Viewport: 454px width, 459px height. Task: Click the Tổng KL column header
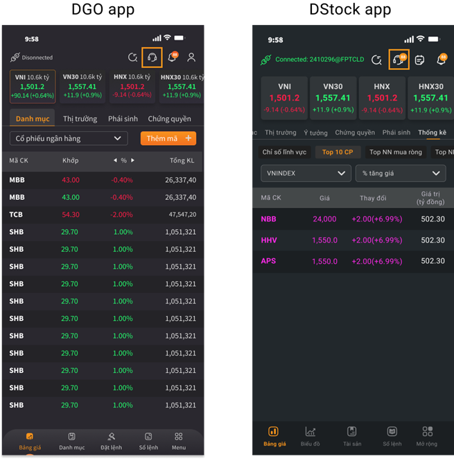click(182, 160)
